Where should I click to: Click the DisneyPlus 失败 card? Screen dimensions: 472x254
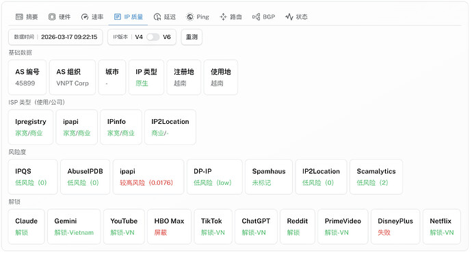395,227
